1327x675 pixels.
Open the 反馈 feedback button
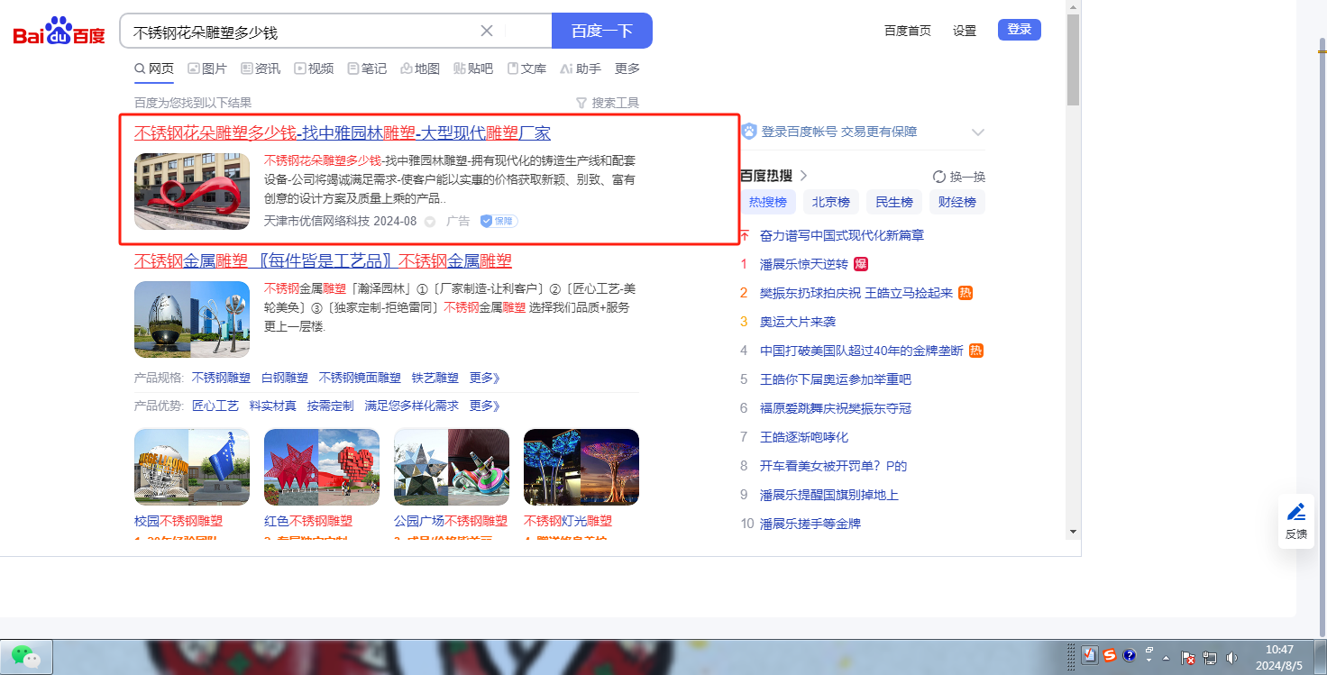tap(1296, 521)
